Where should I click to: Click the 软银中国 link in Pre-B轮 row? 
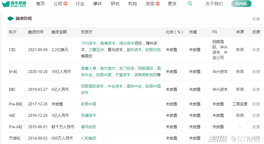[x=89, y=104]
